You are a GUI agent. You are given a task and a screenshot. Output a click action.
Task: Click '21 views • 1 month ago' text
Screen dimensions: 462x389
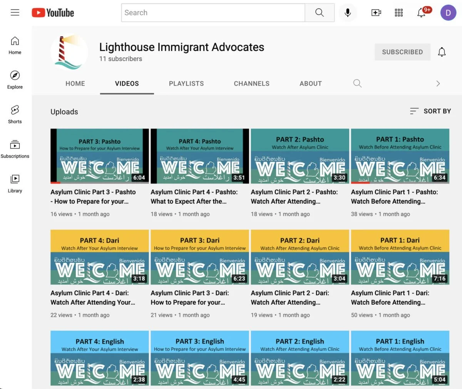click(x=180, y=315)
